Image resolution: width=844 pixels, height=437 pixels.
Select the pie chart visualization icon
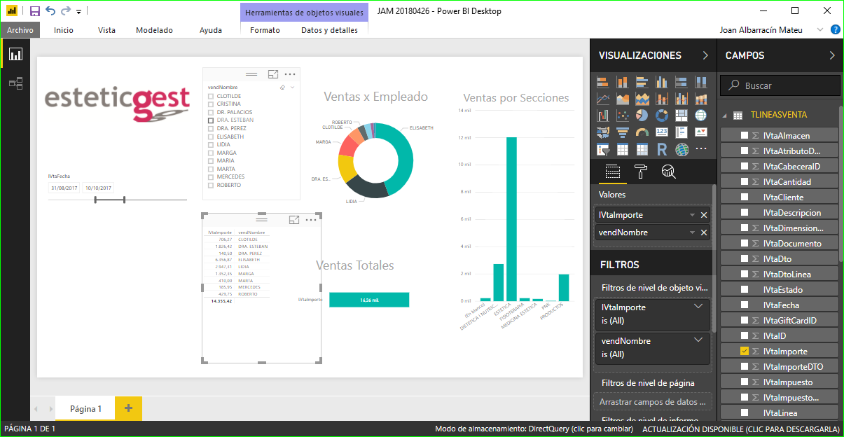click(642, 116)
